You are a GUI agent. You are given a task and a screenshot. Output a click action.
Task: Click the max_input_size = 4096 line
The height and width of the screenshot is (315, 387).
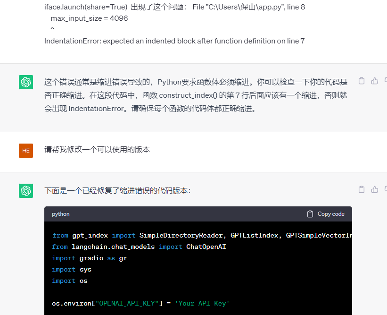[90, 18]
